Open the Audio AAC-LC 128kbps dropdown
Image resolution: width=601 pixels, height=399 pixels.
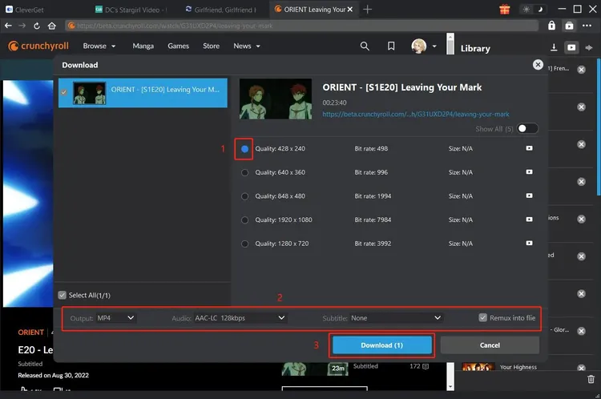[240, 318]
